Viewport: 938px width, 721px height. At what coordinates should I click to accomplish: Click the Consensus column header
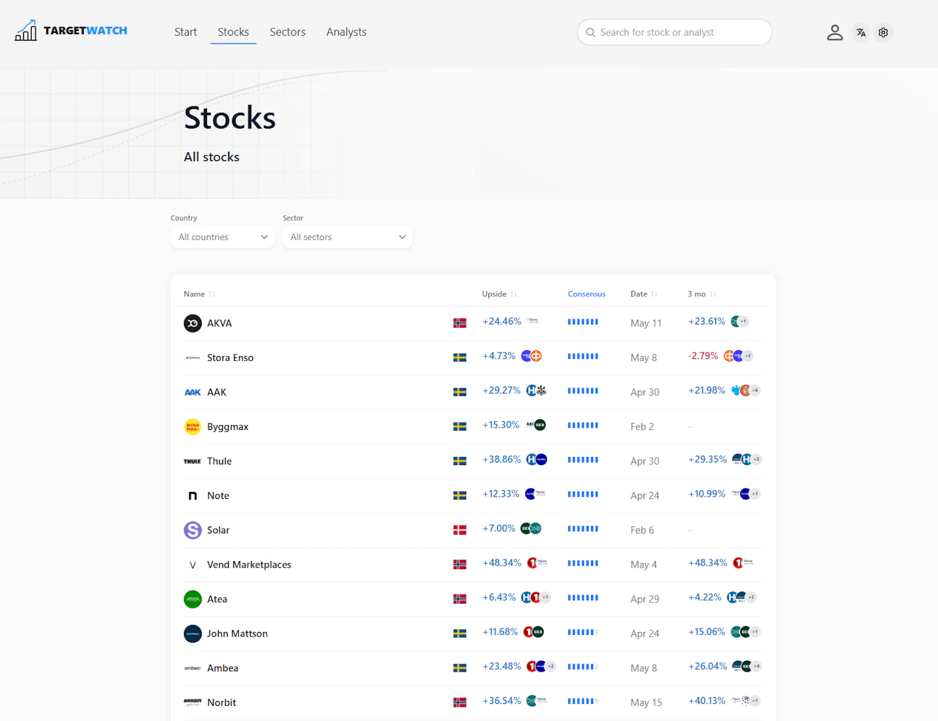click(586, 294)
